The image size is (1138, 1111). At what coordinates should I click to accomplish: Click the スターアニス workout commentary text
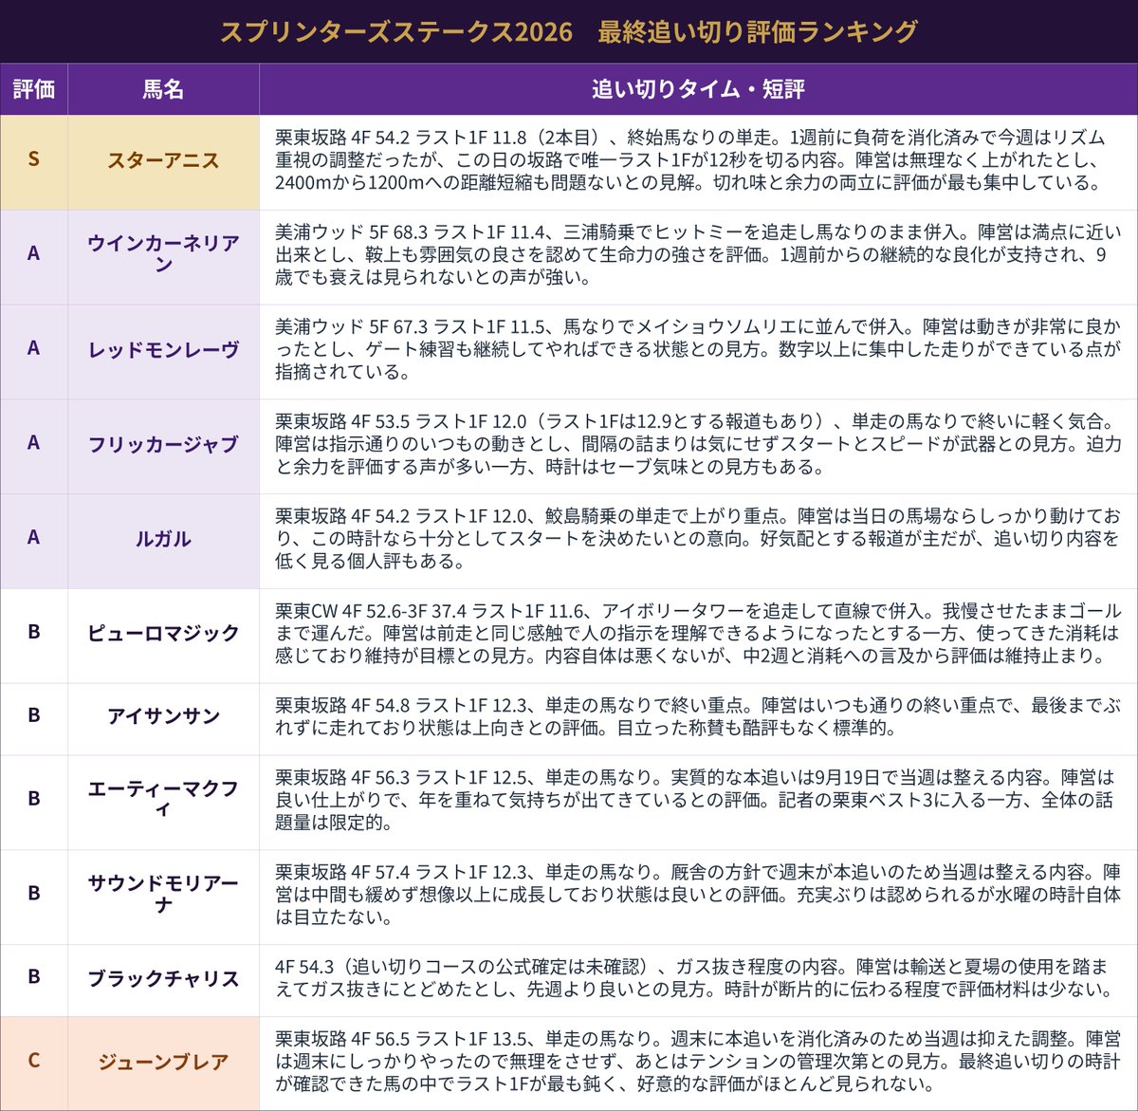pos(688,160)
